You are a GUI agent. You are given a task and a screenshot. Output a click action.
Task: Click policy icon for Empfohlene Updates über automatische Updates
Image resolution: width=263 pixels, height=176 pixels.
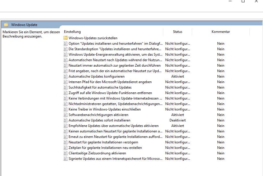[65, 126]
